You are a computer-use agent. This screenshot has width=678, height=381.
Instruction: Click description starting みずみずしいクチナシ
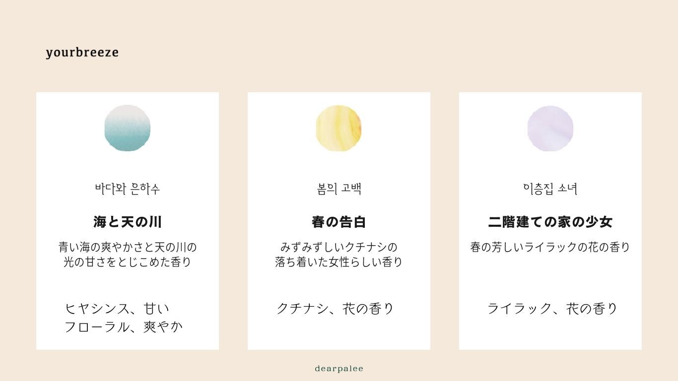click(339, 254)
